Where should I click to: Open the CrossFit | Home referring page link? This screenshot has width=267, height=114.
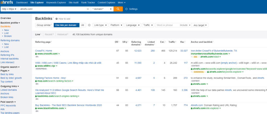44,51
